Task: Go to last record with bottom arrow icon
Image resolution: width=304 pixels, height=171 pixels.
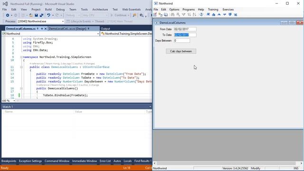Action: point(236,15)
